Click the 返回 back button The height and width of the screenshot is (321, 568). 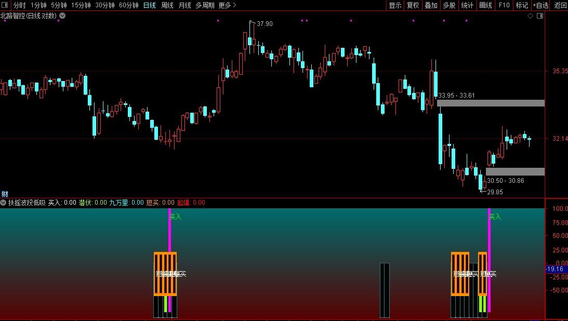560,5
